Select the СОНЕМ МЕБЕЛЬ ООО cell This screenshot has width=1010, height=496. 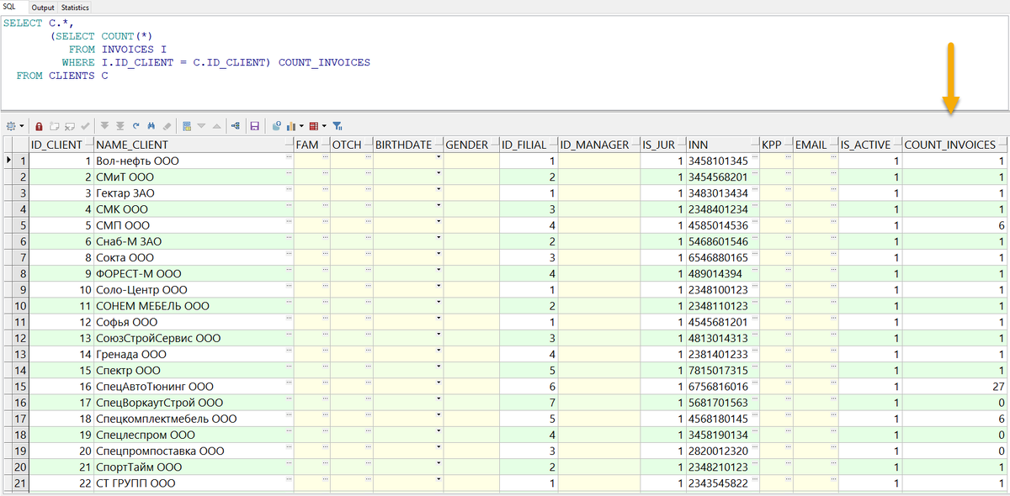[x=194, y=306]
